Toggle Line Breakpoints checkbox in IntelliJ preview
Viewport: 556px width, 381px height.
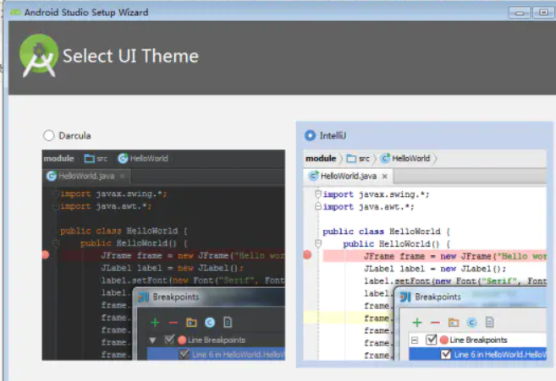point(432,340)
